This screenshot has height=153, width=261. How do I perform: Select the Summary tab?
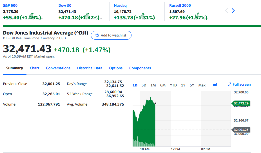15,68
